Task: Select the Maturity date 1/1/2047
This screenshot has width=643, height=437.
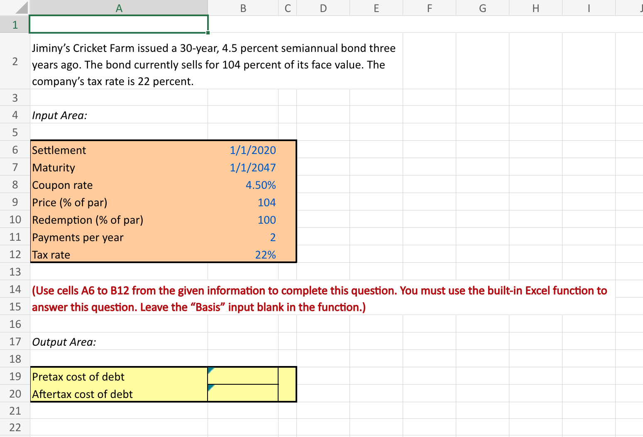Action: click(x=243, y=167)
